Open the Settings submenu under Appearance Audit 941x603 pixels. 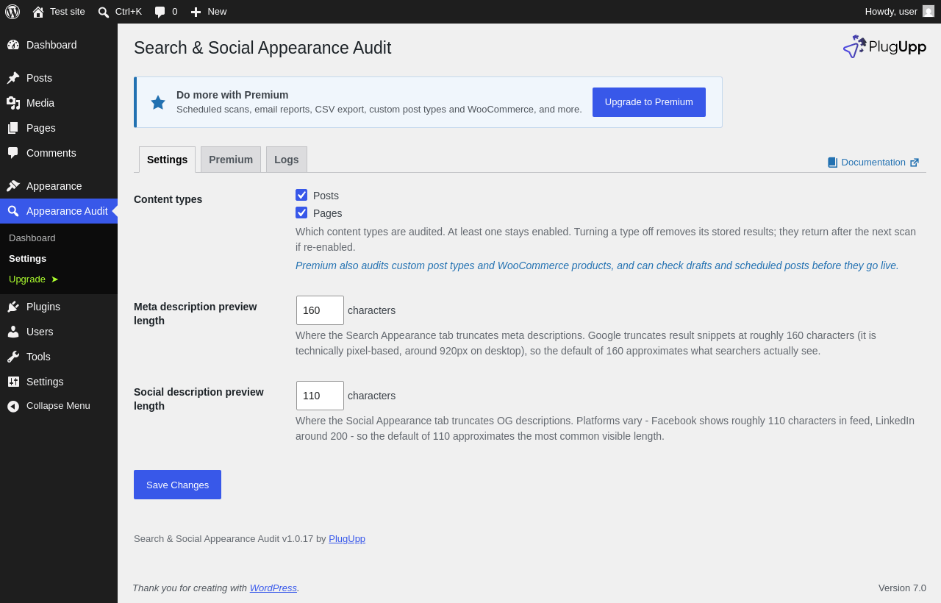tap(27, 258)
